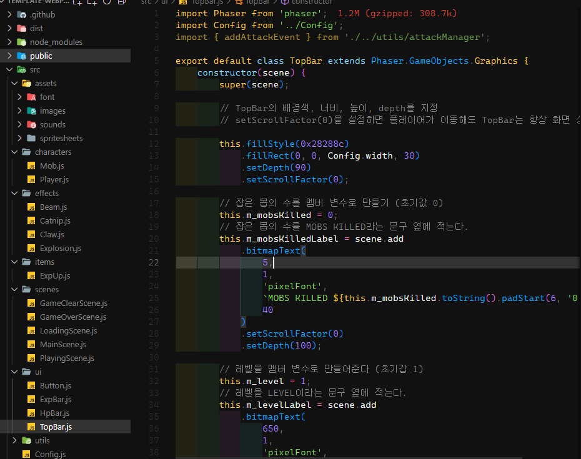Screen dimensions: 581x459
Task: Click the New Folder icon in explorer header
Action: (x=92, y=2)
